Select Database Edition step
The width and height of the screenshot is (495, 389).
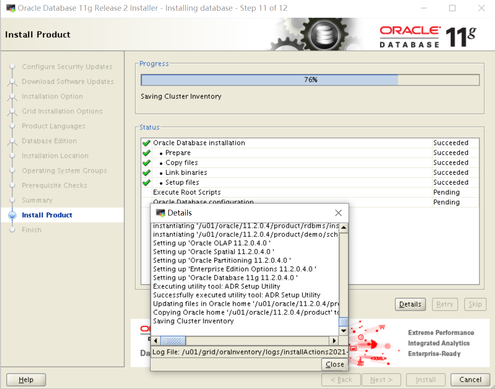tap(49, 141)
